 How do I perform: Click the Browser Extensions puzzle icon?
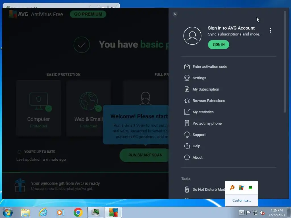[x=187, y=100]
